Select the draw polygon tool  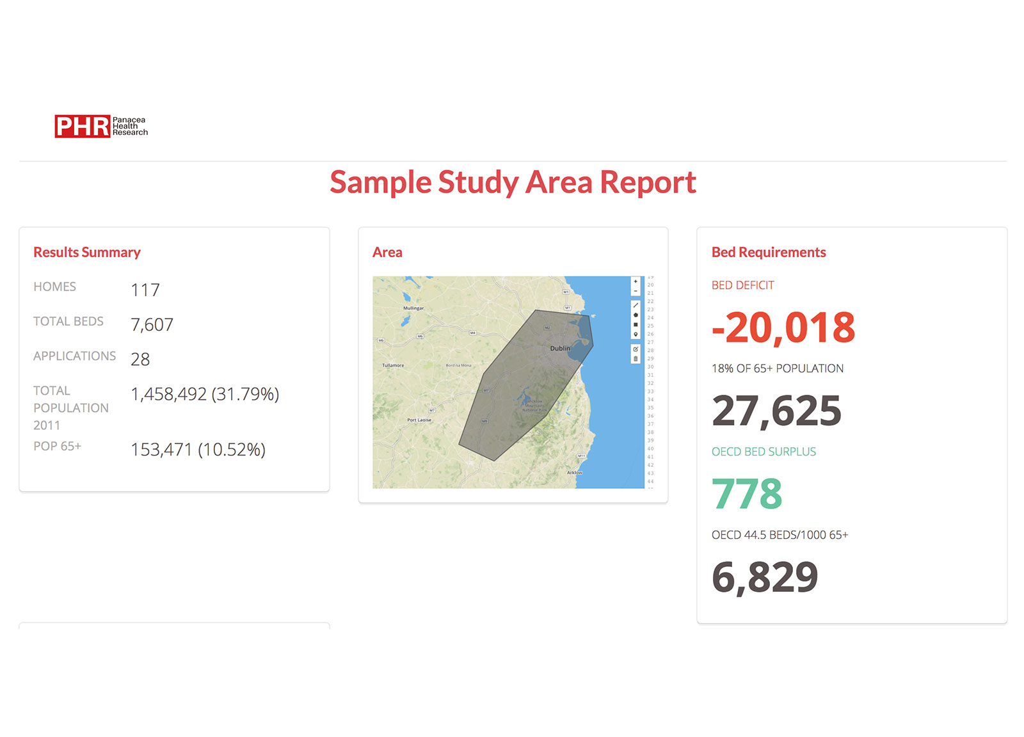[x=636, y=315]
